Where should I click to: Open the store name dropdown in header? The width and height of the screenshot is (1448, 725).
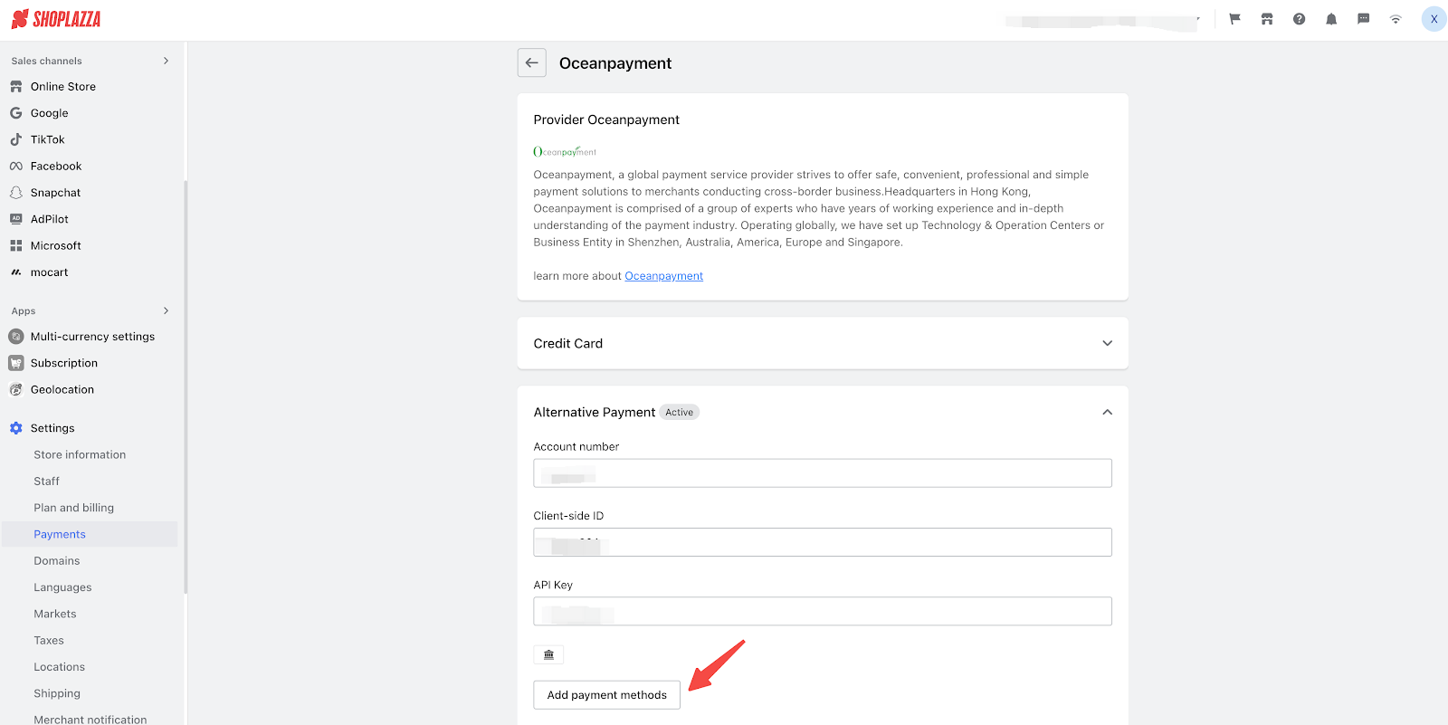point(1104,19)
